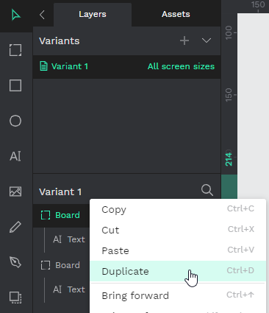Choose Copy from the context menu
Screen dimensions: 269x313
pos(178,209)
